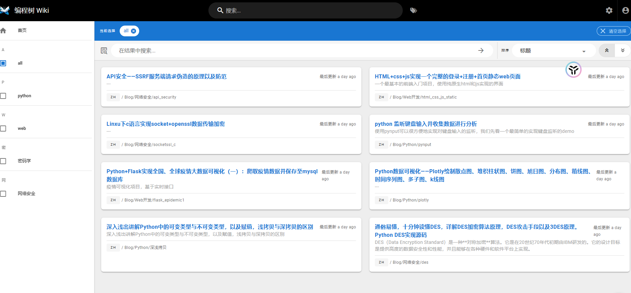Uncheck the 'all' tag checkbox
This screenshot has height=293, width=631.
coord(3,63)
